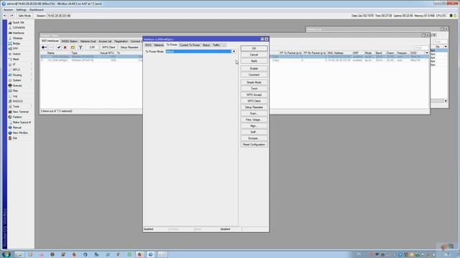Click the Enable button in the Interface dialog
This screenshot has height=258, width=460.
[254, 69]
